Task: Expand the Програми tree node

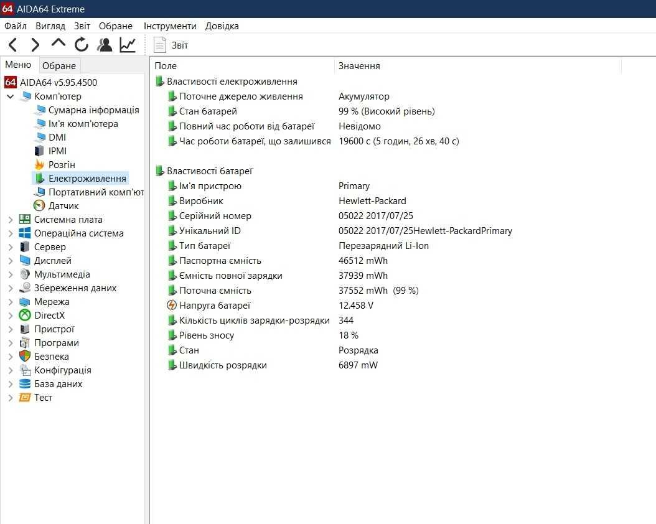Action: (x=11, y=343)
